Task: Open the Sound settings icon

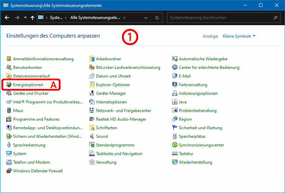Action: pyautogui.click(x=92, y=136)
